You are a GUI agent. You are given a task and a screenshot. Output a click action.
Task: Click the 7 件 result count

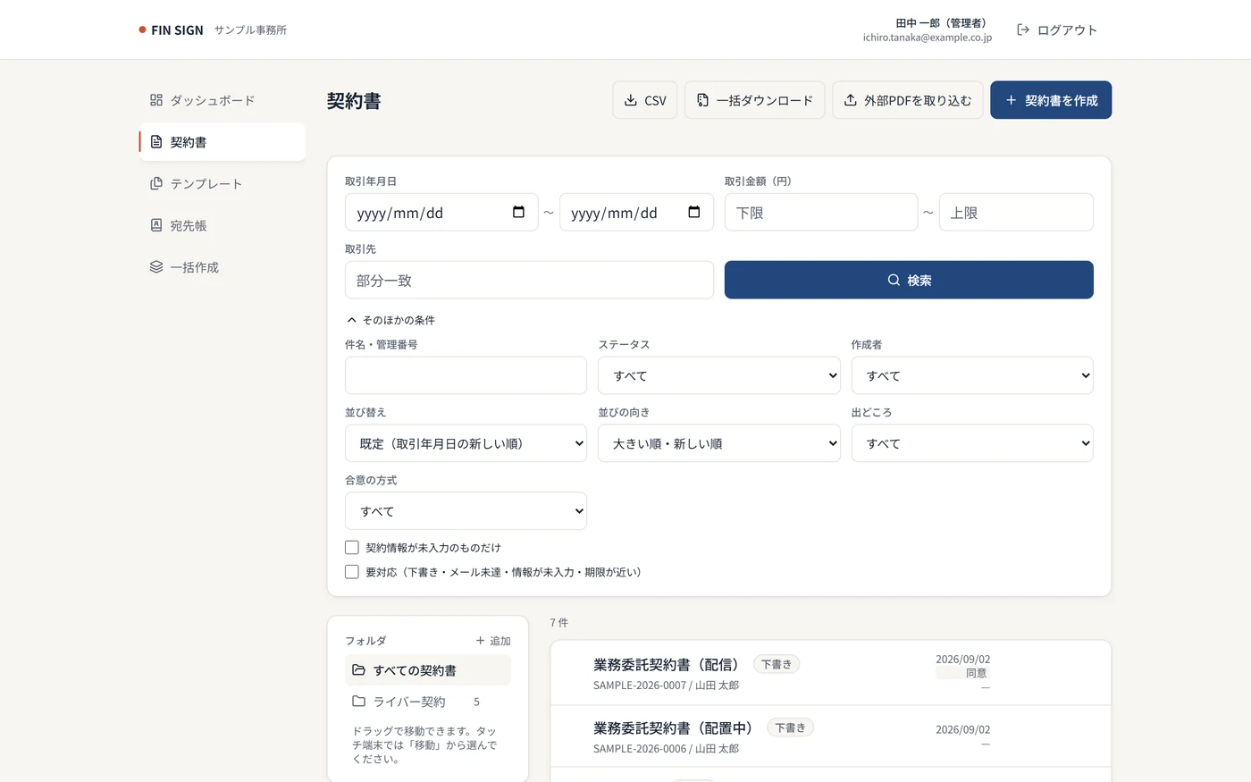559,622
